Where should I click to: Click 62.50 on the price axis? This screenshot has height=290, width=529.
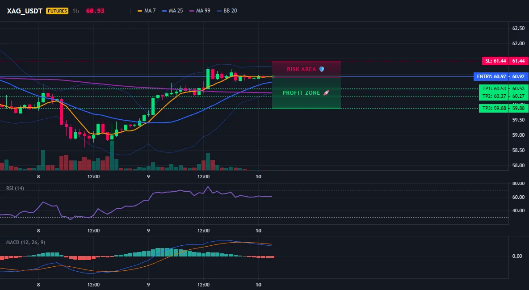519,28
